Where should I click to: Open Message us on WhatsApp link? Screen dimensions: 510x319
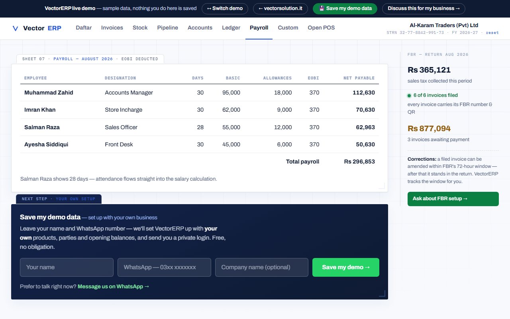click(114, 286)
